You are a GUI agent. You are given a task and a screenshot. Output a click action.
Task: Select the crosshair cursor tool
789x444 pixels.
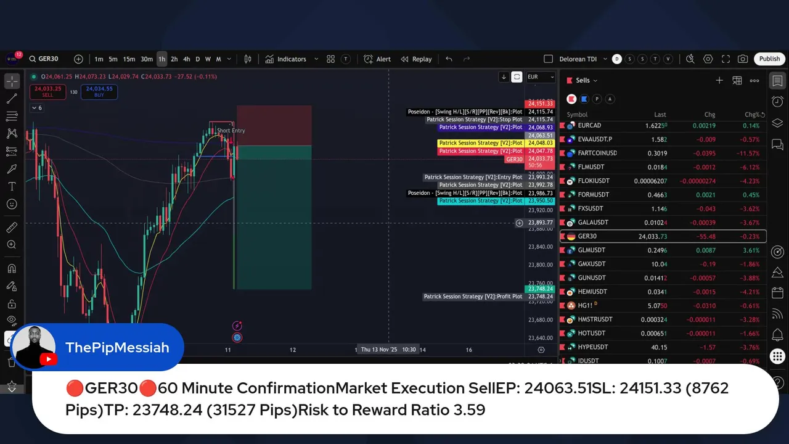click(x=12, y=81)
